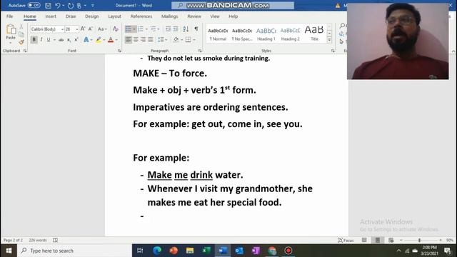The image size is (457, 257).
Task: Open the Windows Start menu
Action: tap(9, 251)
